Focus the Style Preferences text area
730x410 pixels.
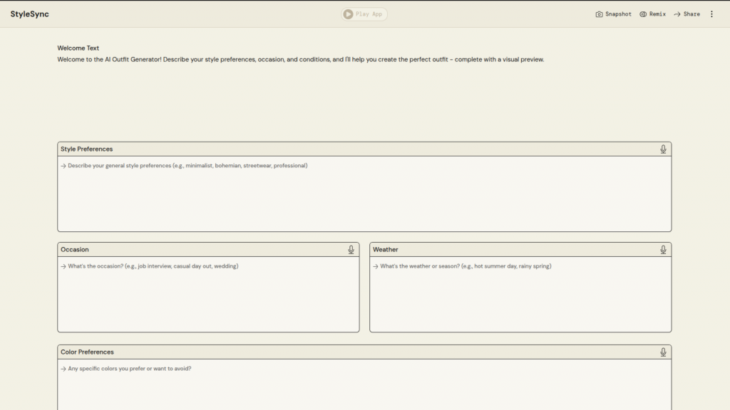[x=364, y=194]
